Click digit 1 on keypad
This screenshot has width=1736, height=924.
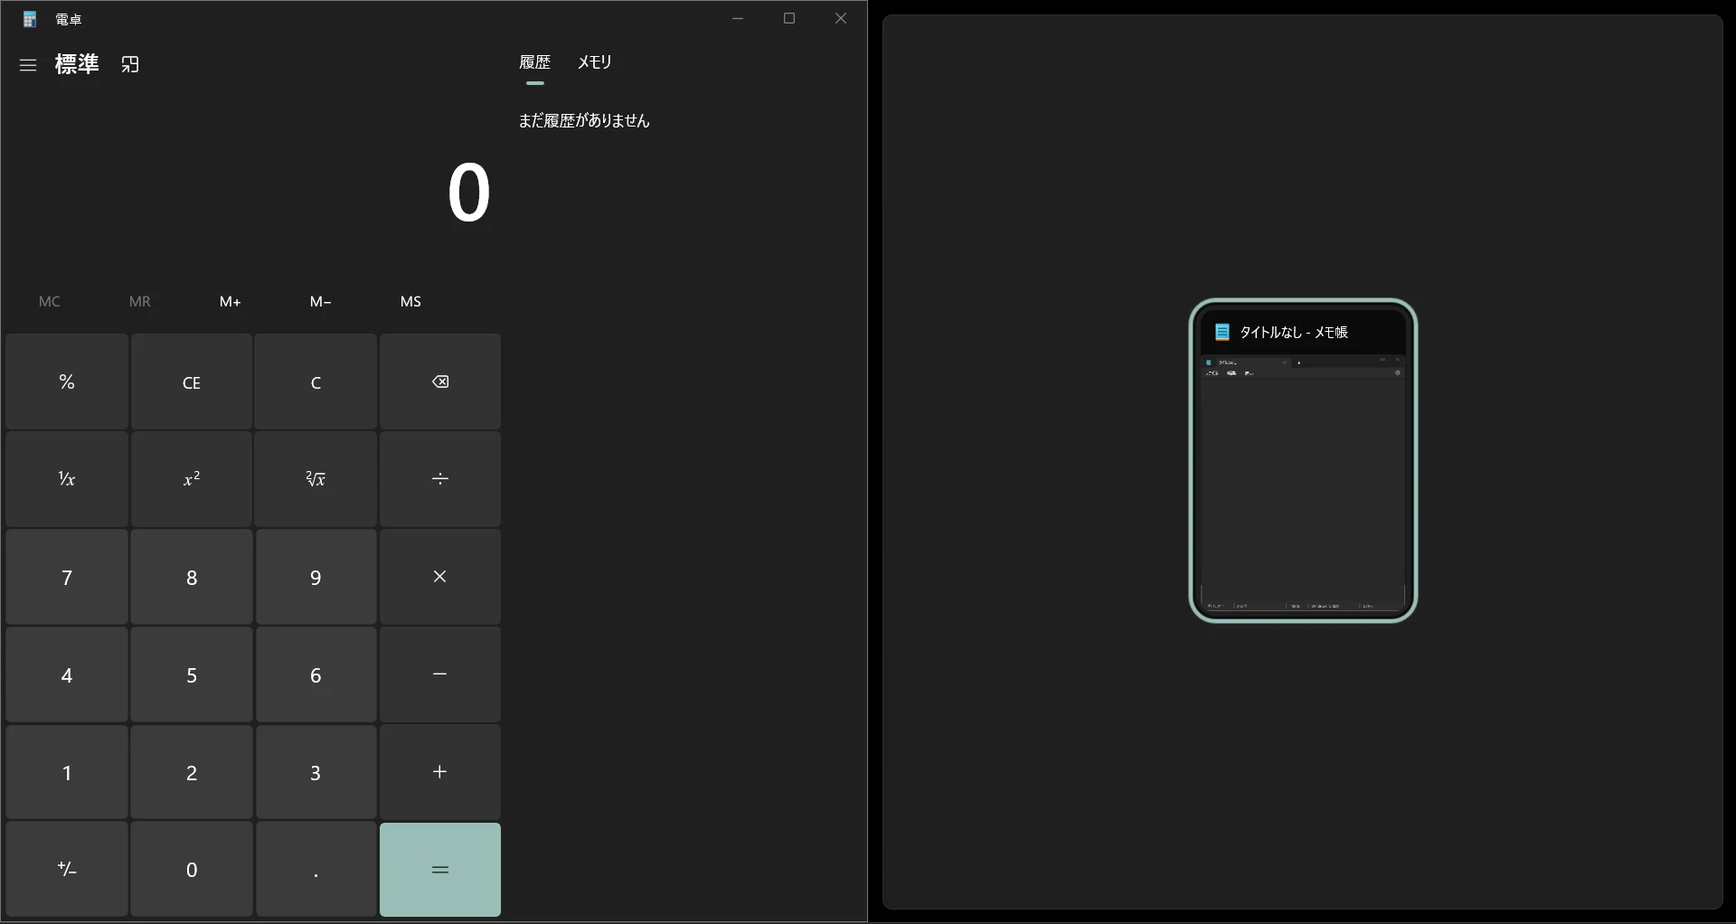(x=67, y=772)
